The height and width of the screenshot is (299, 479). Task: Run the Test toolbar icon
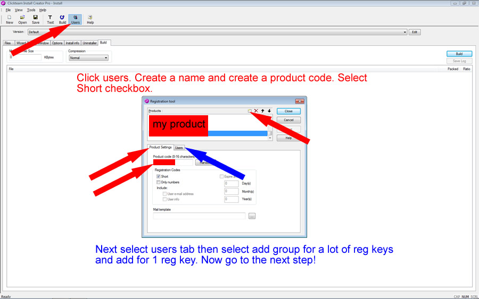coord(50,19)
